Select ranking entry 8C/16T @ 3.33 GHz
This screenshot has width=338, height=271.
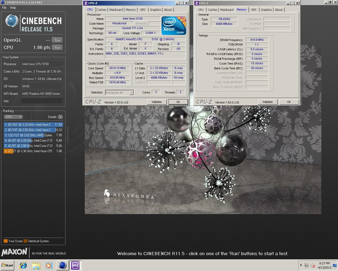pos(33,125)
